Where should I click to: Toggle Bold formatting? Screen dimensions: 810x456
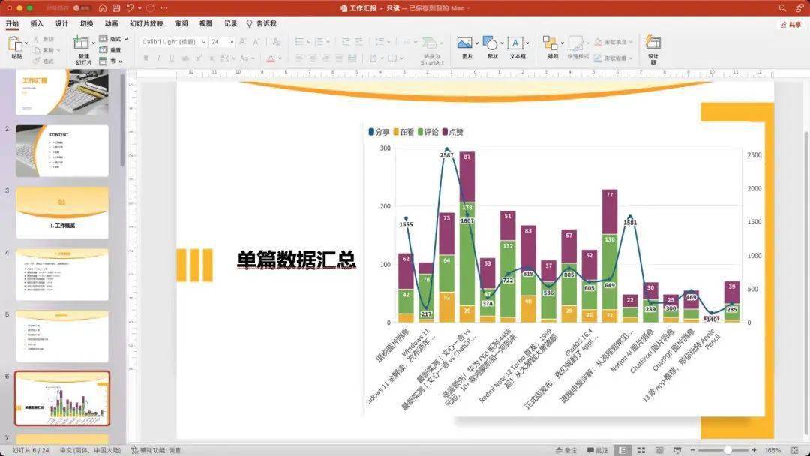coord(146,58)
